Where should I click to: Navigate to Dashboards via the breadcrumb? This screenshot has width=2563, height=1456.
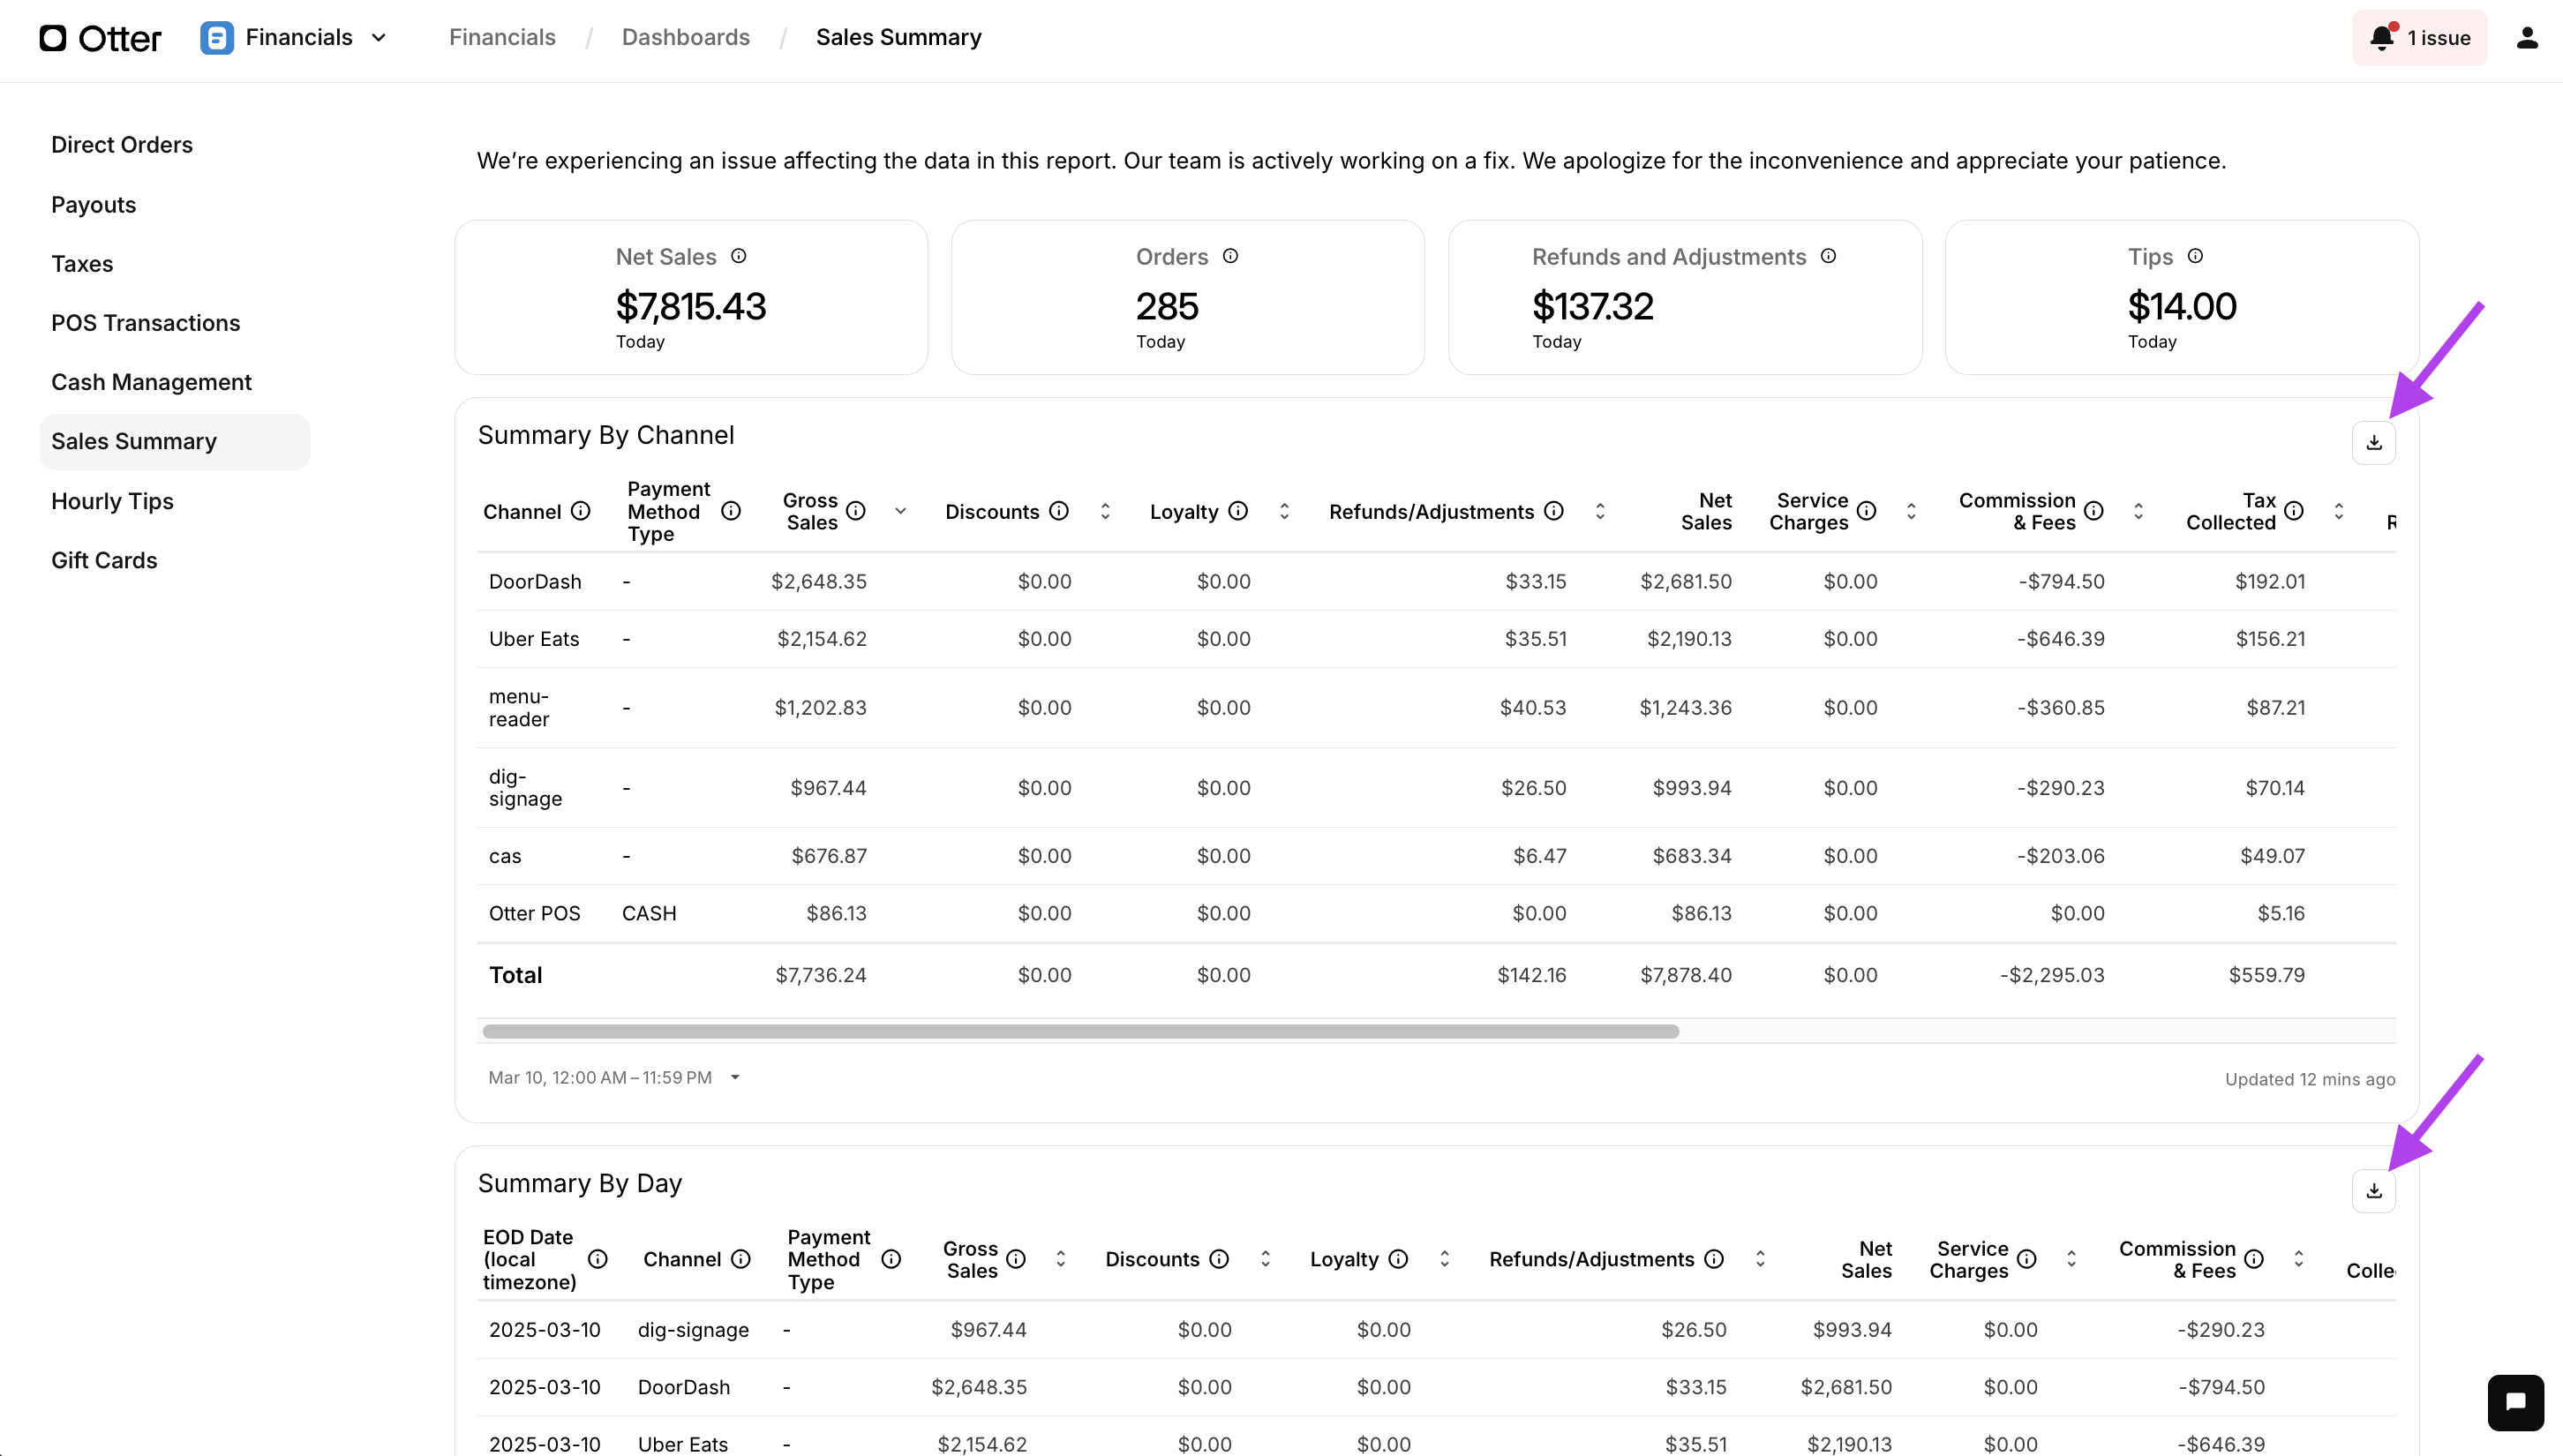[x=686, y=37]
